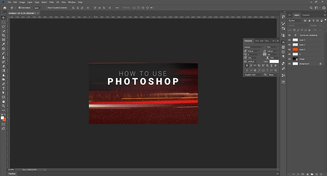Click the Home icon in options bar

(x=5, y=8)
